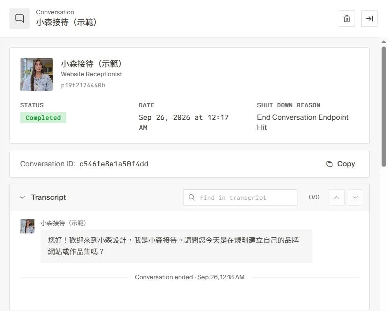388x311 pixels.
Task: Click the vertical scrollbar thumb
Action: pos(384,106)
